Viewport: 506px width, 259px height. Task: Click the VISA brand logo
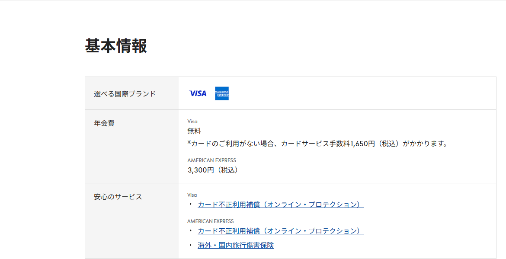[x=198, y=93]
